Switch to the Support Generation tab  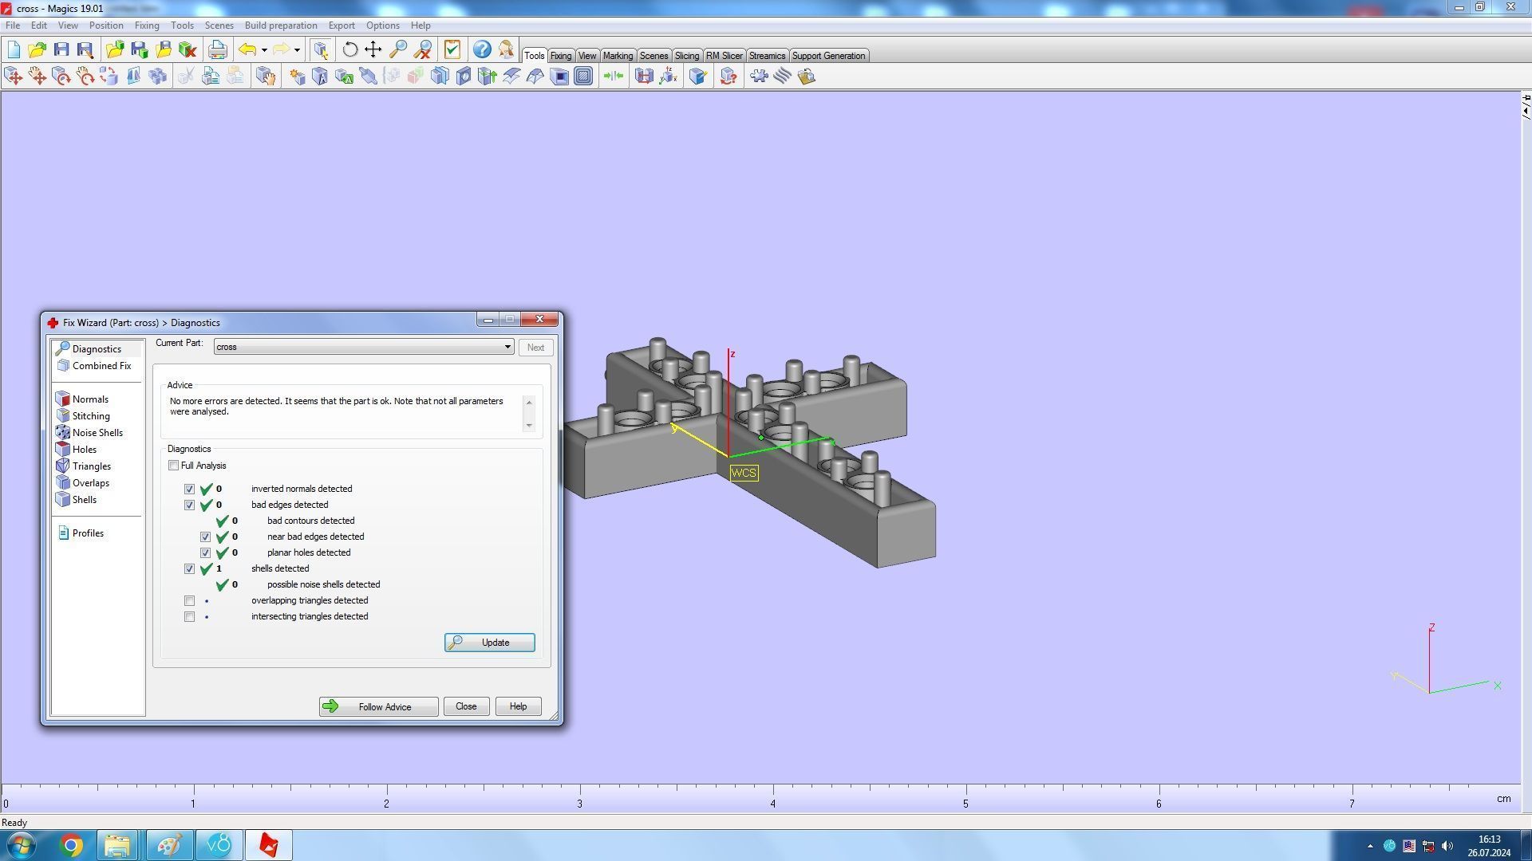pos(827,56)
